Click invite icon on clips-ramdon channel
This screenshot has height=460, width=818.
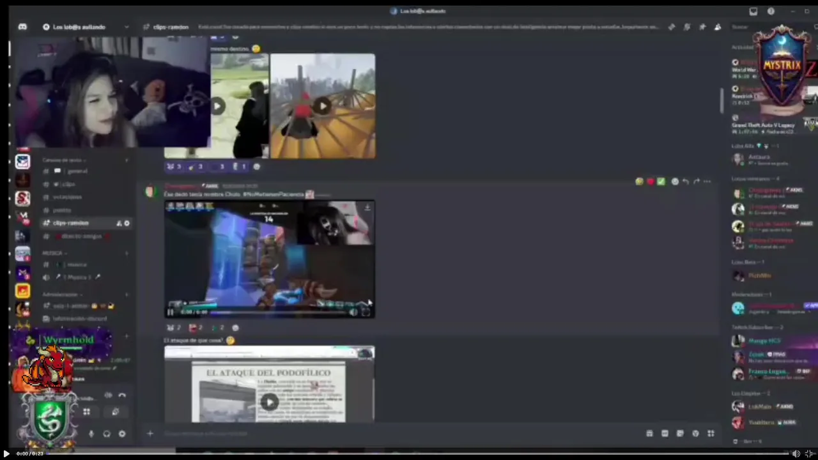pyautogui.click(x=119, y=223)
